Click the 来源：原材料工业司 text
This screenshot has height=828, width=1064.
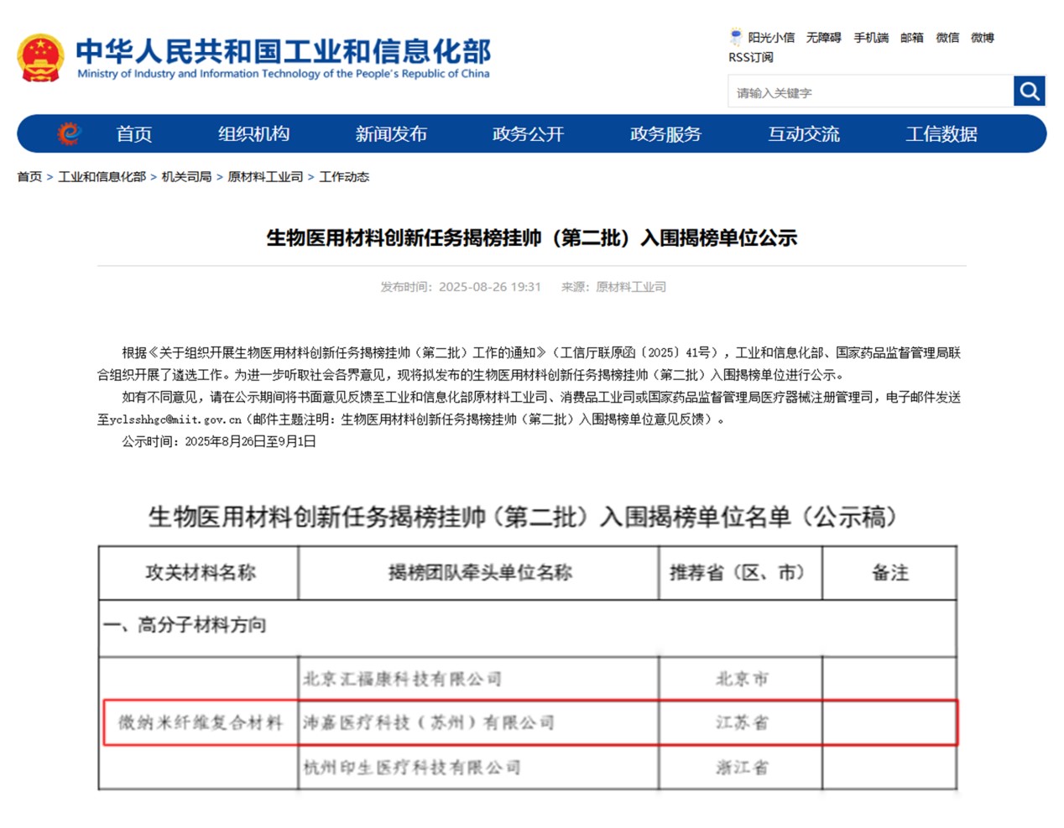coord(613,287)
